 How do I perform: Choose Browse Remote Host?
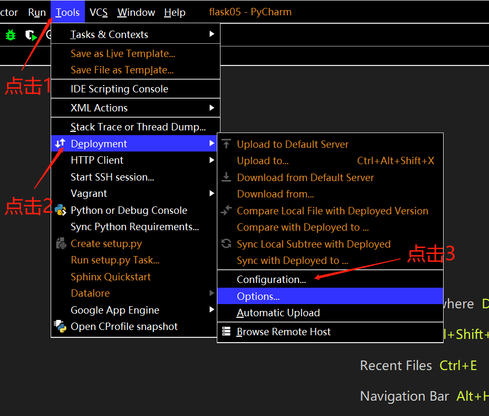coord(330,332)
